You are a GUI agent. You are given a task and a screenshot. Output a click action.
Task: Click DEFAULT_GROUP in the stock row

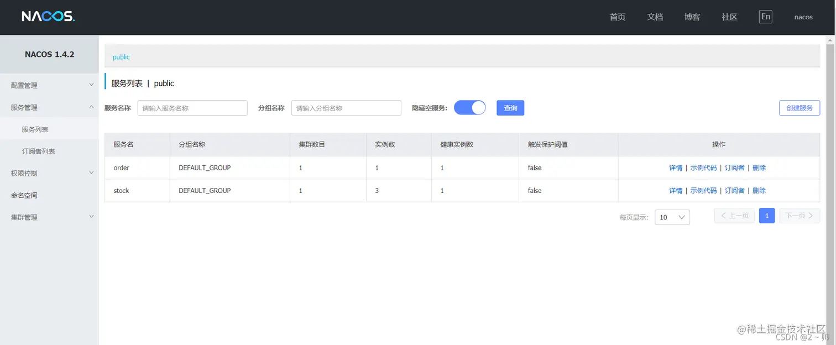point(205,190)
